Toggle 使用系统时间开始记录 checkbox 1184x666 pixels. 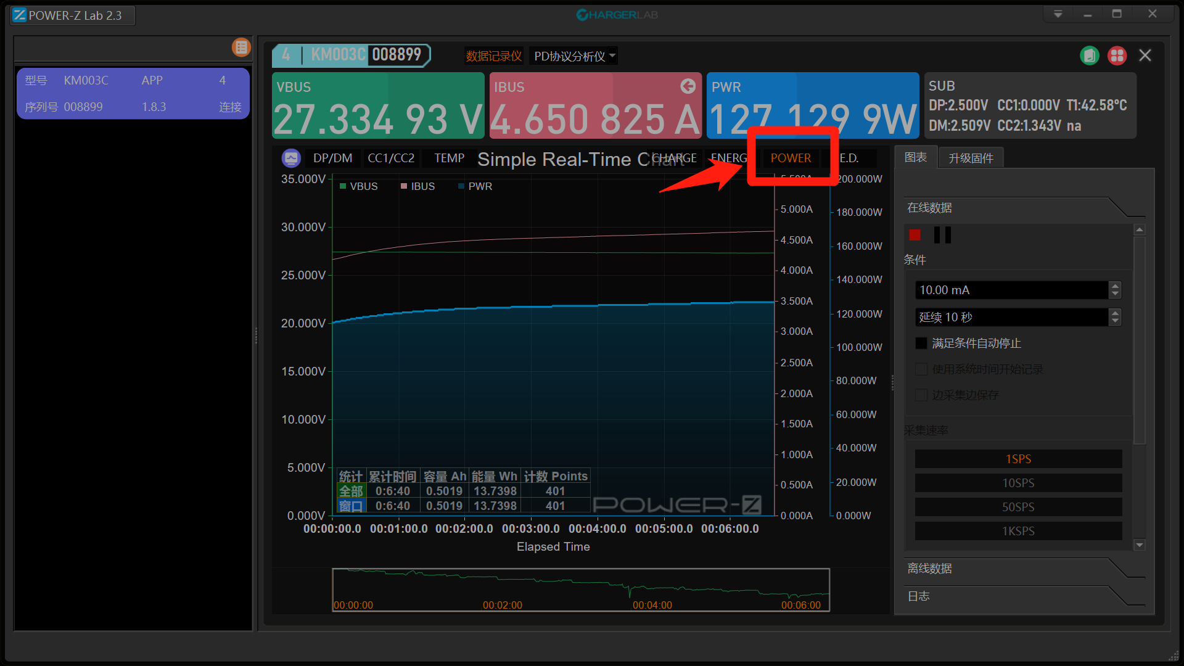pos(921,369)
